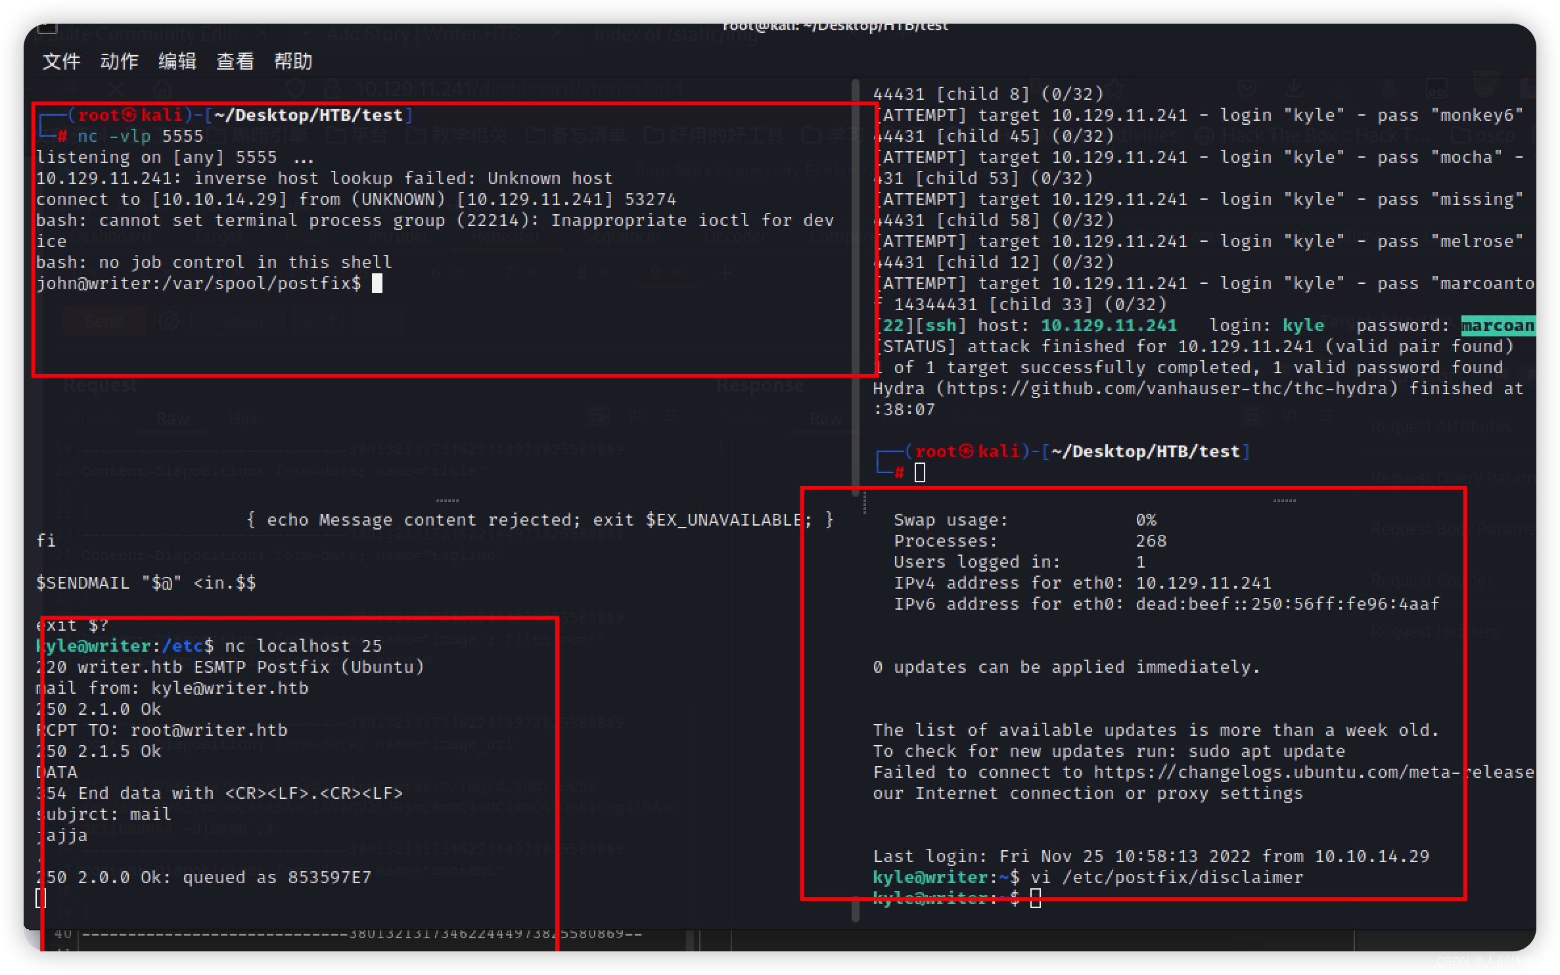
Task: Open the 编辑 menu
Action: coord(177,61)
